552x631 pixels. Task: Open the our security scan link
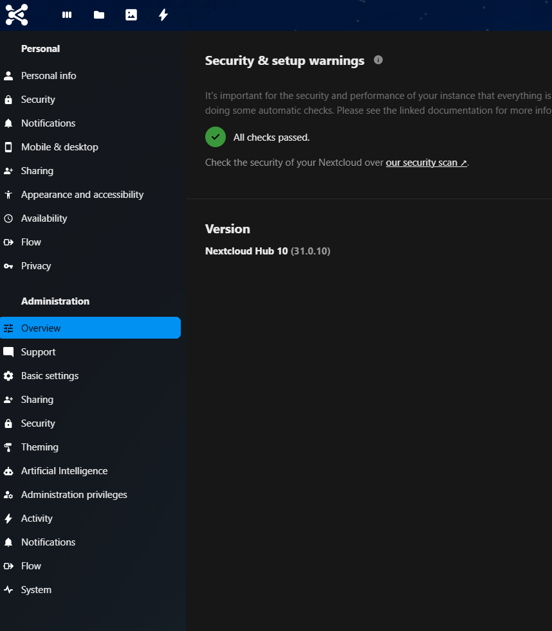tap(426, 163)
